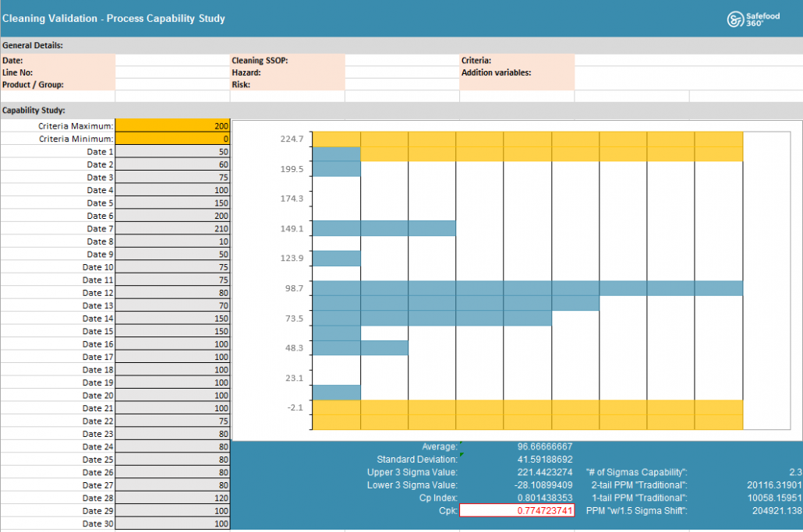803x532 pixels.
Task: Select the Criteria Maximum value cell
Action: (172, 125)
